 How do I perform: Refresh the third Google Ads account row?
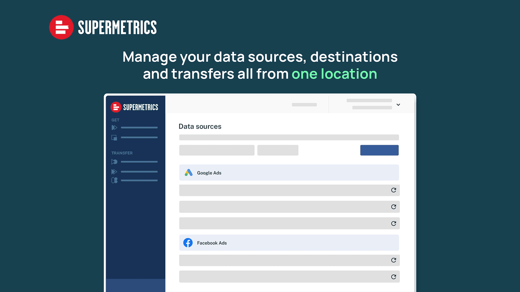[393, 223]
